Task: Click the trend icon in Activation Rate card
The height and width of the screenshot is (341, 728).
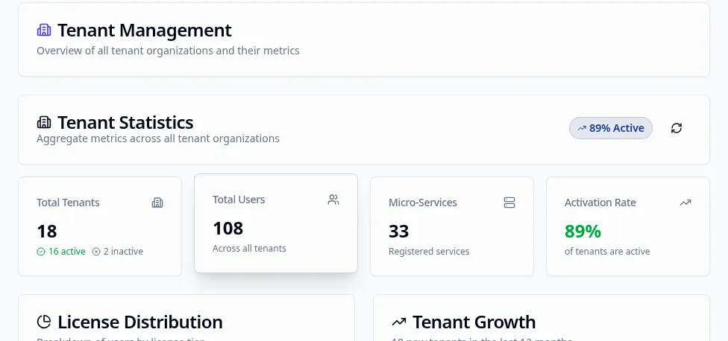Action: (x=685, y=203)
